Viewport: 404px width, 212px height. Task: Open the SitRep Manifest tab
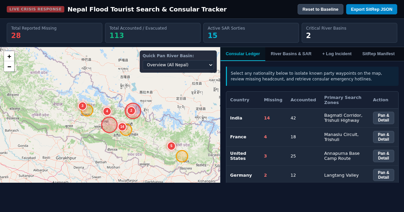(x=378, y=54)
